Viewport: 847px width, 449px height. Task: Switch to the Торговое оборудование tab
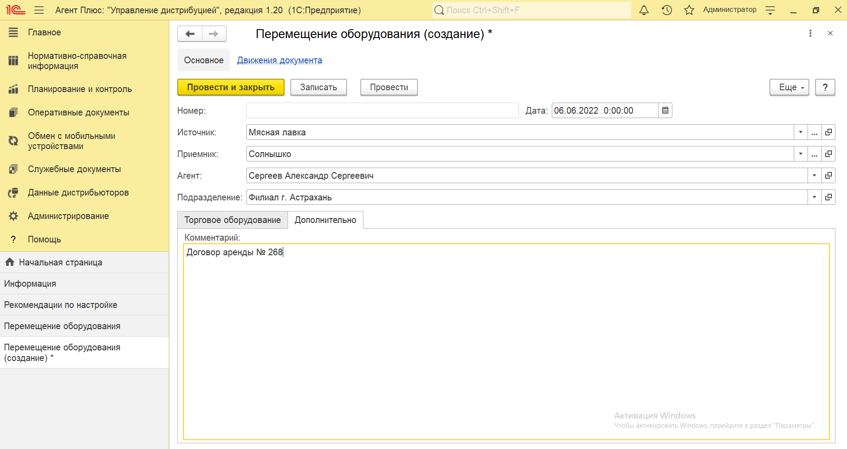pyautogui.click(x=233, y=220)
